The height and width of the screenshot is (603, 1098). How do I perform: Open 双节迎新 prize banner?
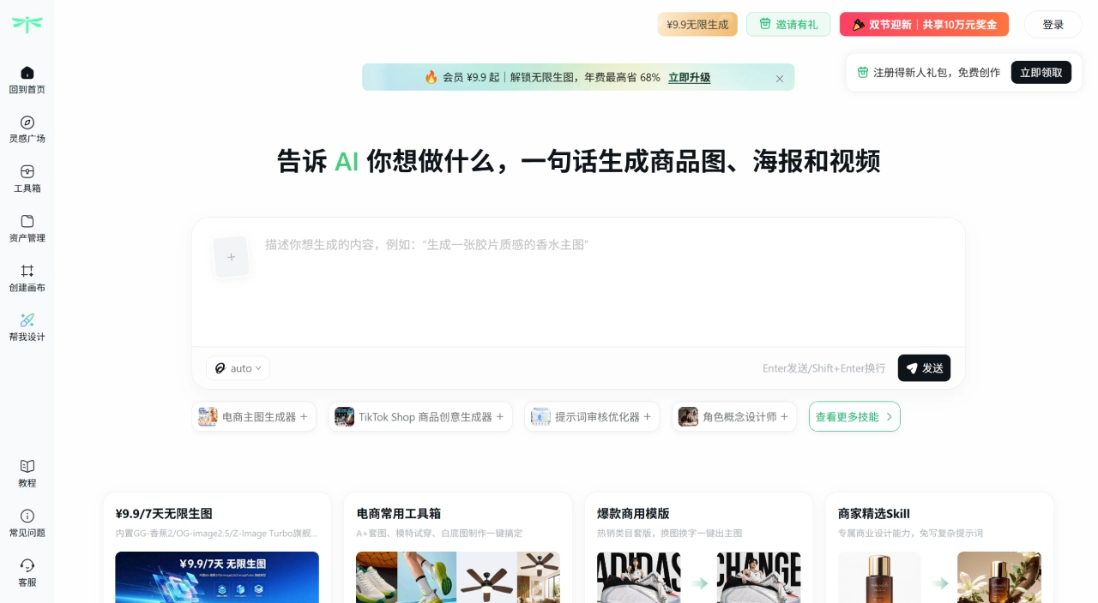pos(924,24)
